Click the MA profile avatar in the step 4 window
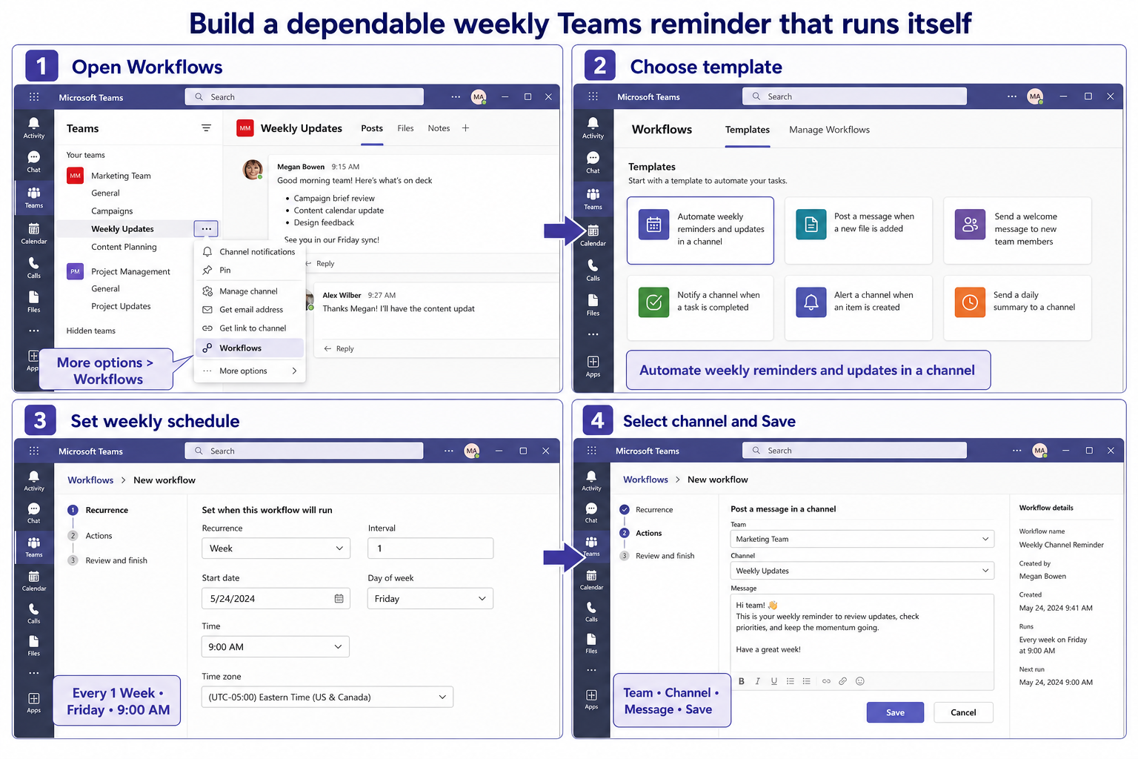The image size is (1138, 759). tap(1040, 451)
